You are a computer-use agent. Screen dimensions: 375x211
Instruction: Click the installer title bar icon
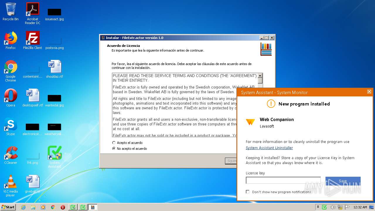(103, 38)
